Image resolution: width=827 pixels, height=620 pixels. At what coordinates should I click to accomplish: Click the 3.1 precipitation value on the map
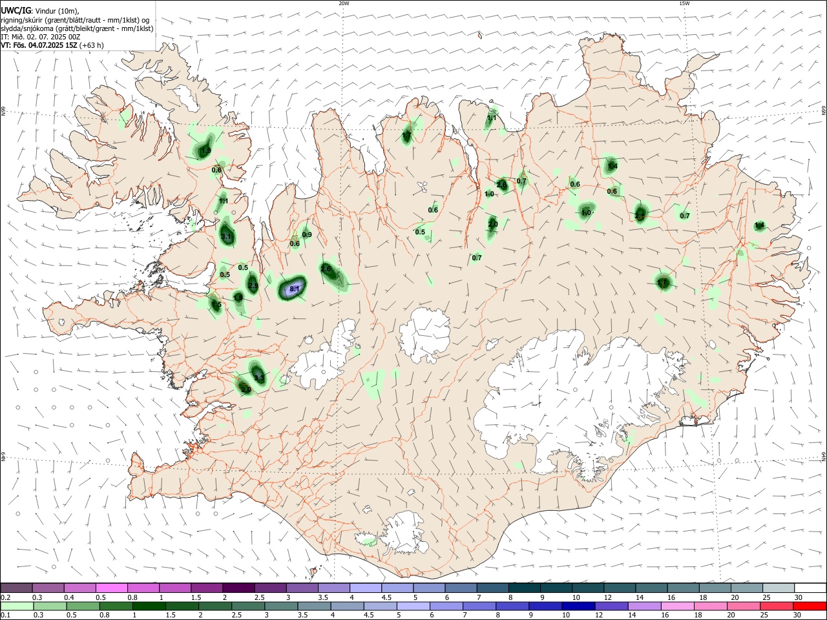226,237
